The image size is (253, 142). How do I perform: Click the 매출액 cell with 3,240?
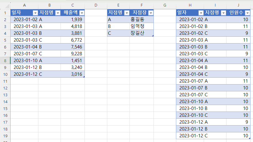[73, 67]
